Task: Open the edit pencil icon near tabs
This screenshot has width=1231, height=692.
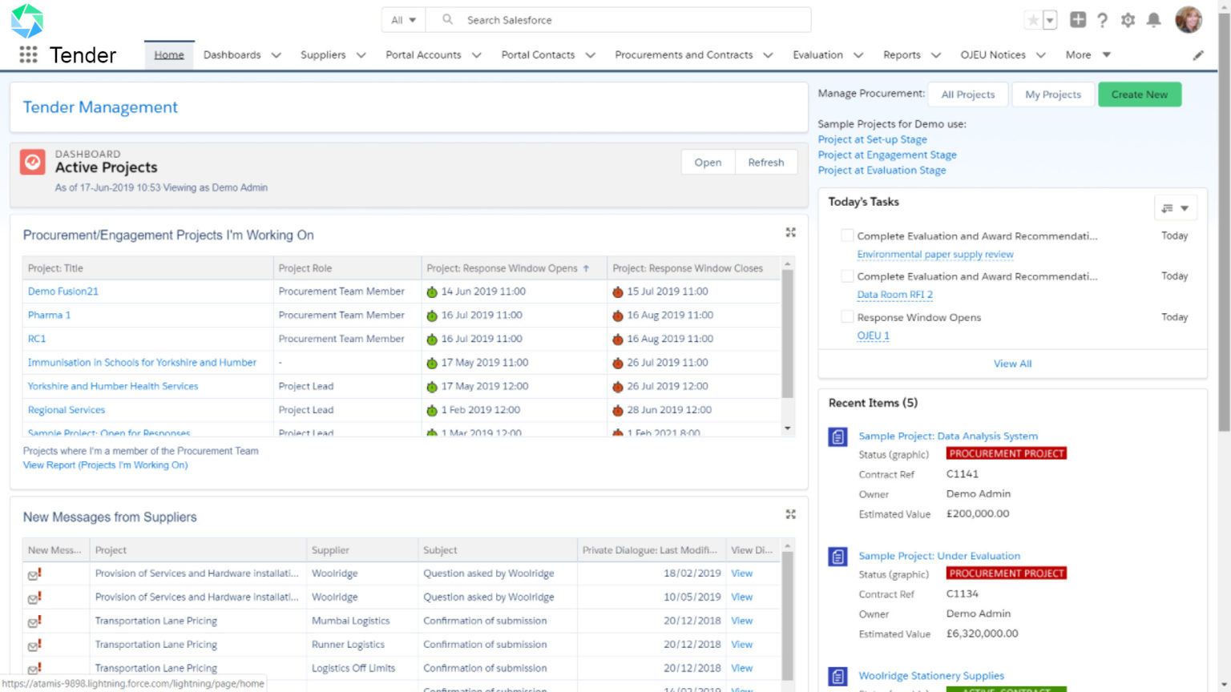Action: (1198, 54)
